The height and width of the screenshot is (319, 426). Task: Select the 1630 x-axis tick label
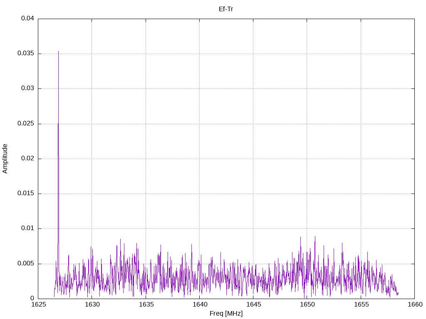92,305
